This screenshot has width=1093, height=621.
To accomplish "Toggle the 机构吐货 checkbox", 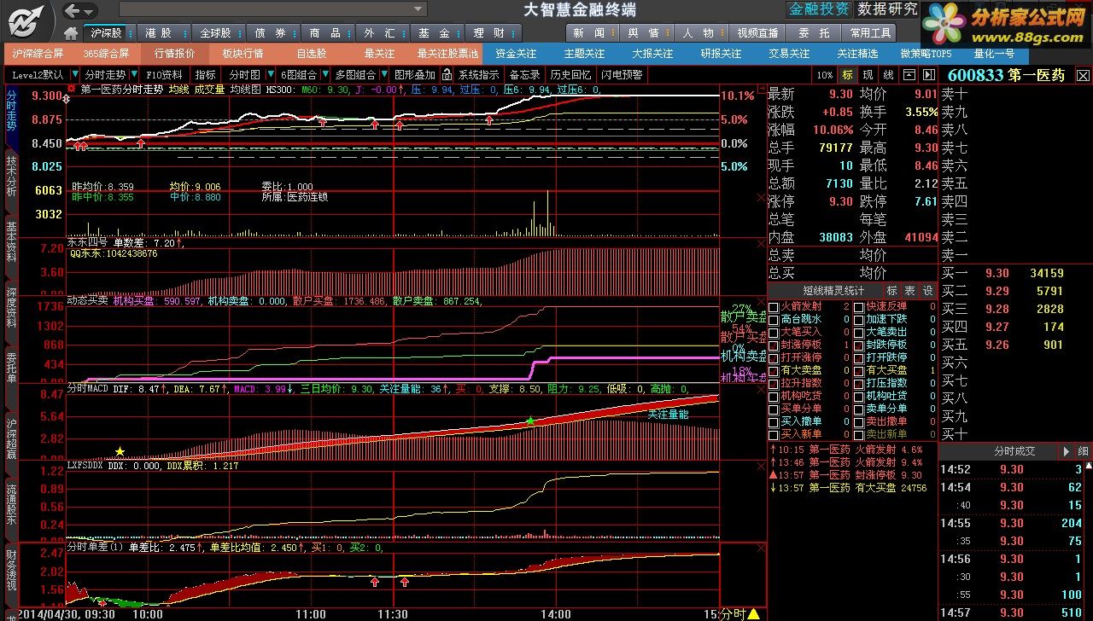I will tap(859, 396).
